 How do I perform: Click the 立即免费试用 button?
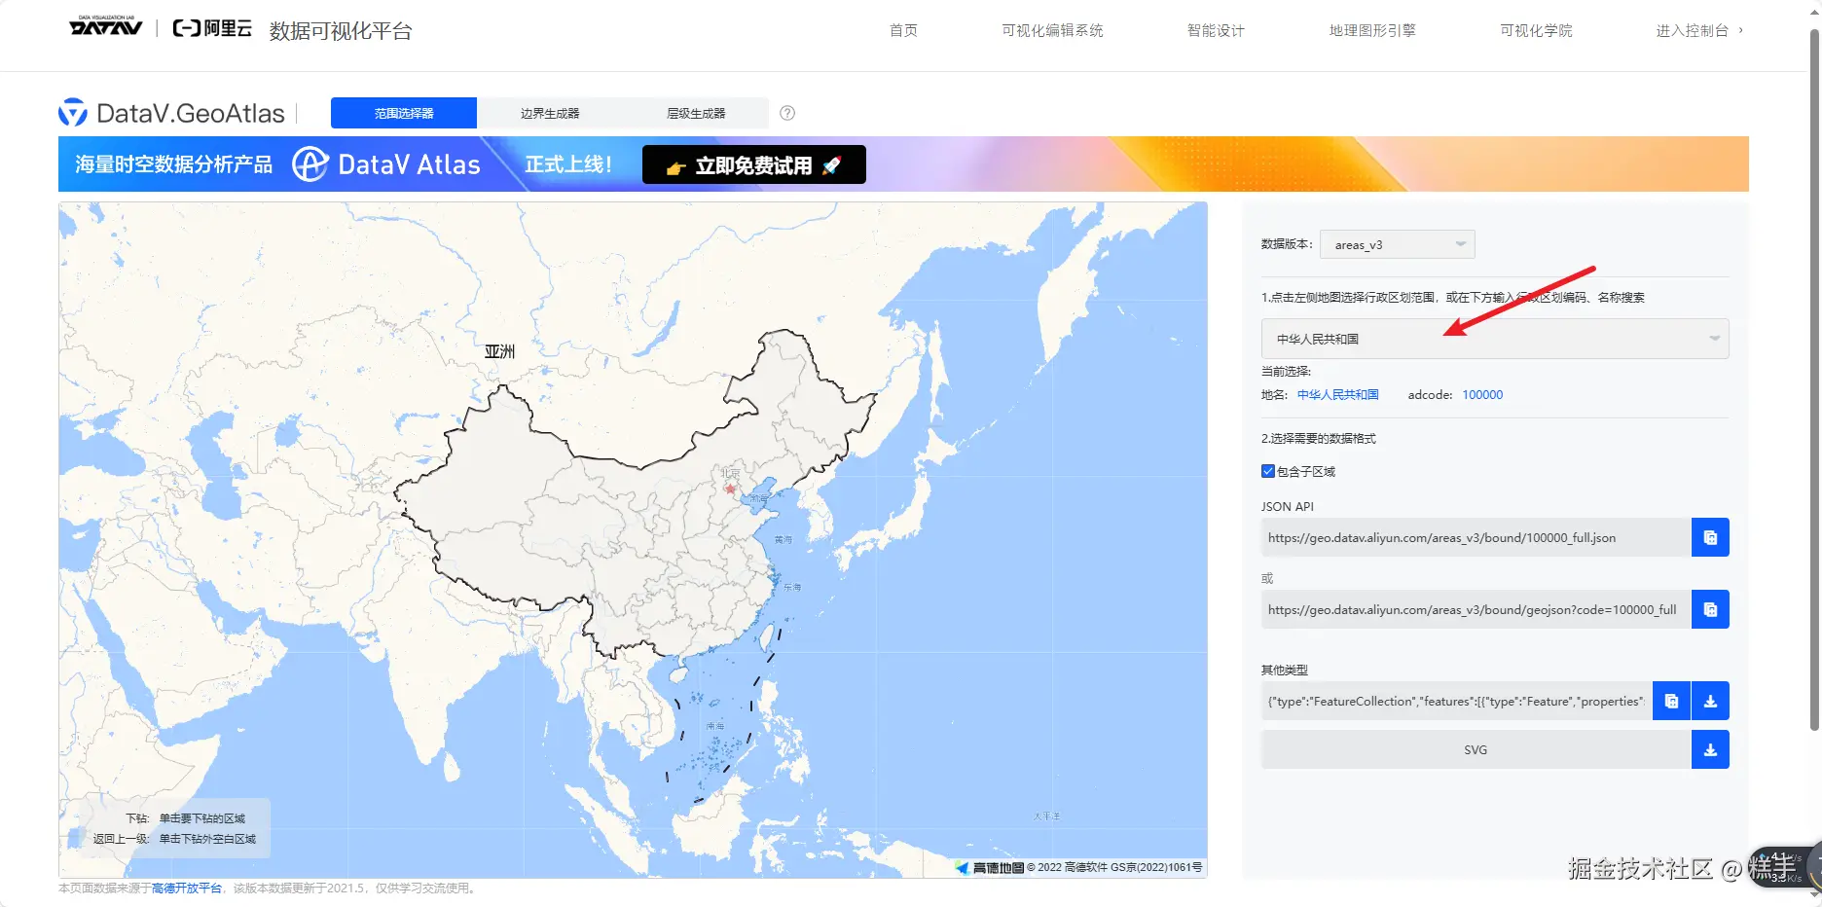[754, 164]
